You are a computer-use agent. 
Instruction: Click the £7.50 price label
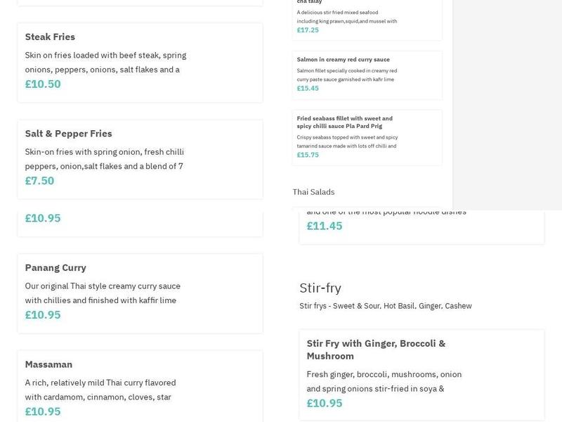coord(39,181)
